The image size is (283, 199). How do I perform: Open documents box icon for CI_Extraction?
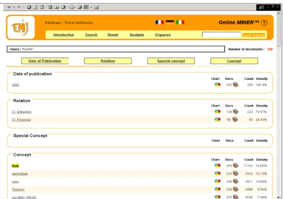coord(236,111)
